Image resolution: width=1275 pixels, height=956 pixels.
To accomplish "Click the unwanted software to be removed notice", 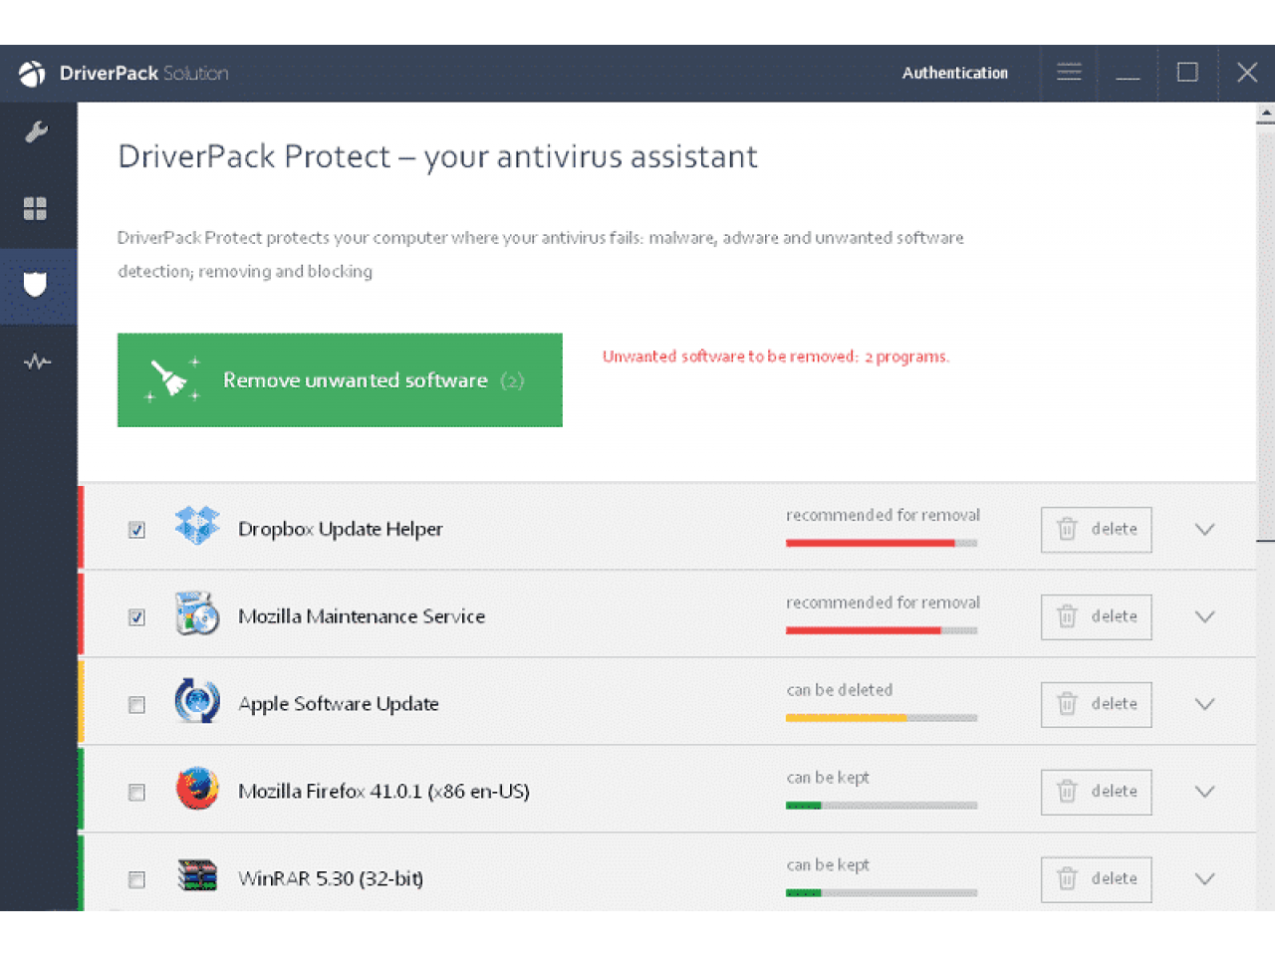I will (x=776, y=357).
